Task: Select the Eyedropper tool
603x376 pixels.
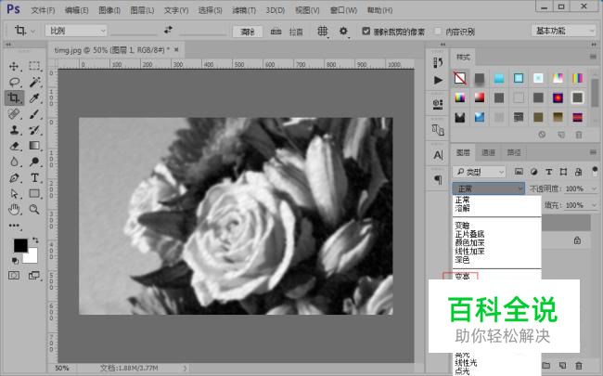Action: click(34, 98)
